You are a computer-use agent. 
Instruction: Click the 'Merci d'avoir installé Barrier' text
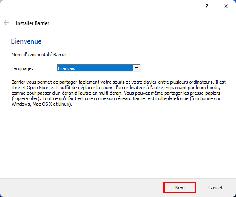pos(41,55)
